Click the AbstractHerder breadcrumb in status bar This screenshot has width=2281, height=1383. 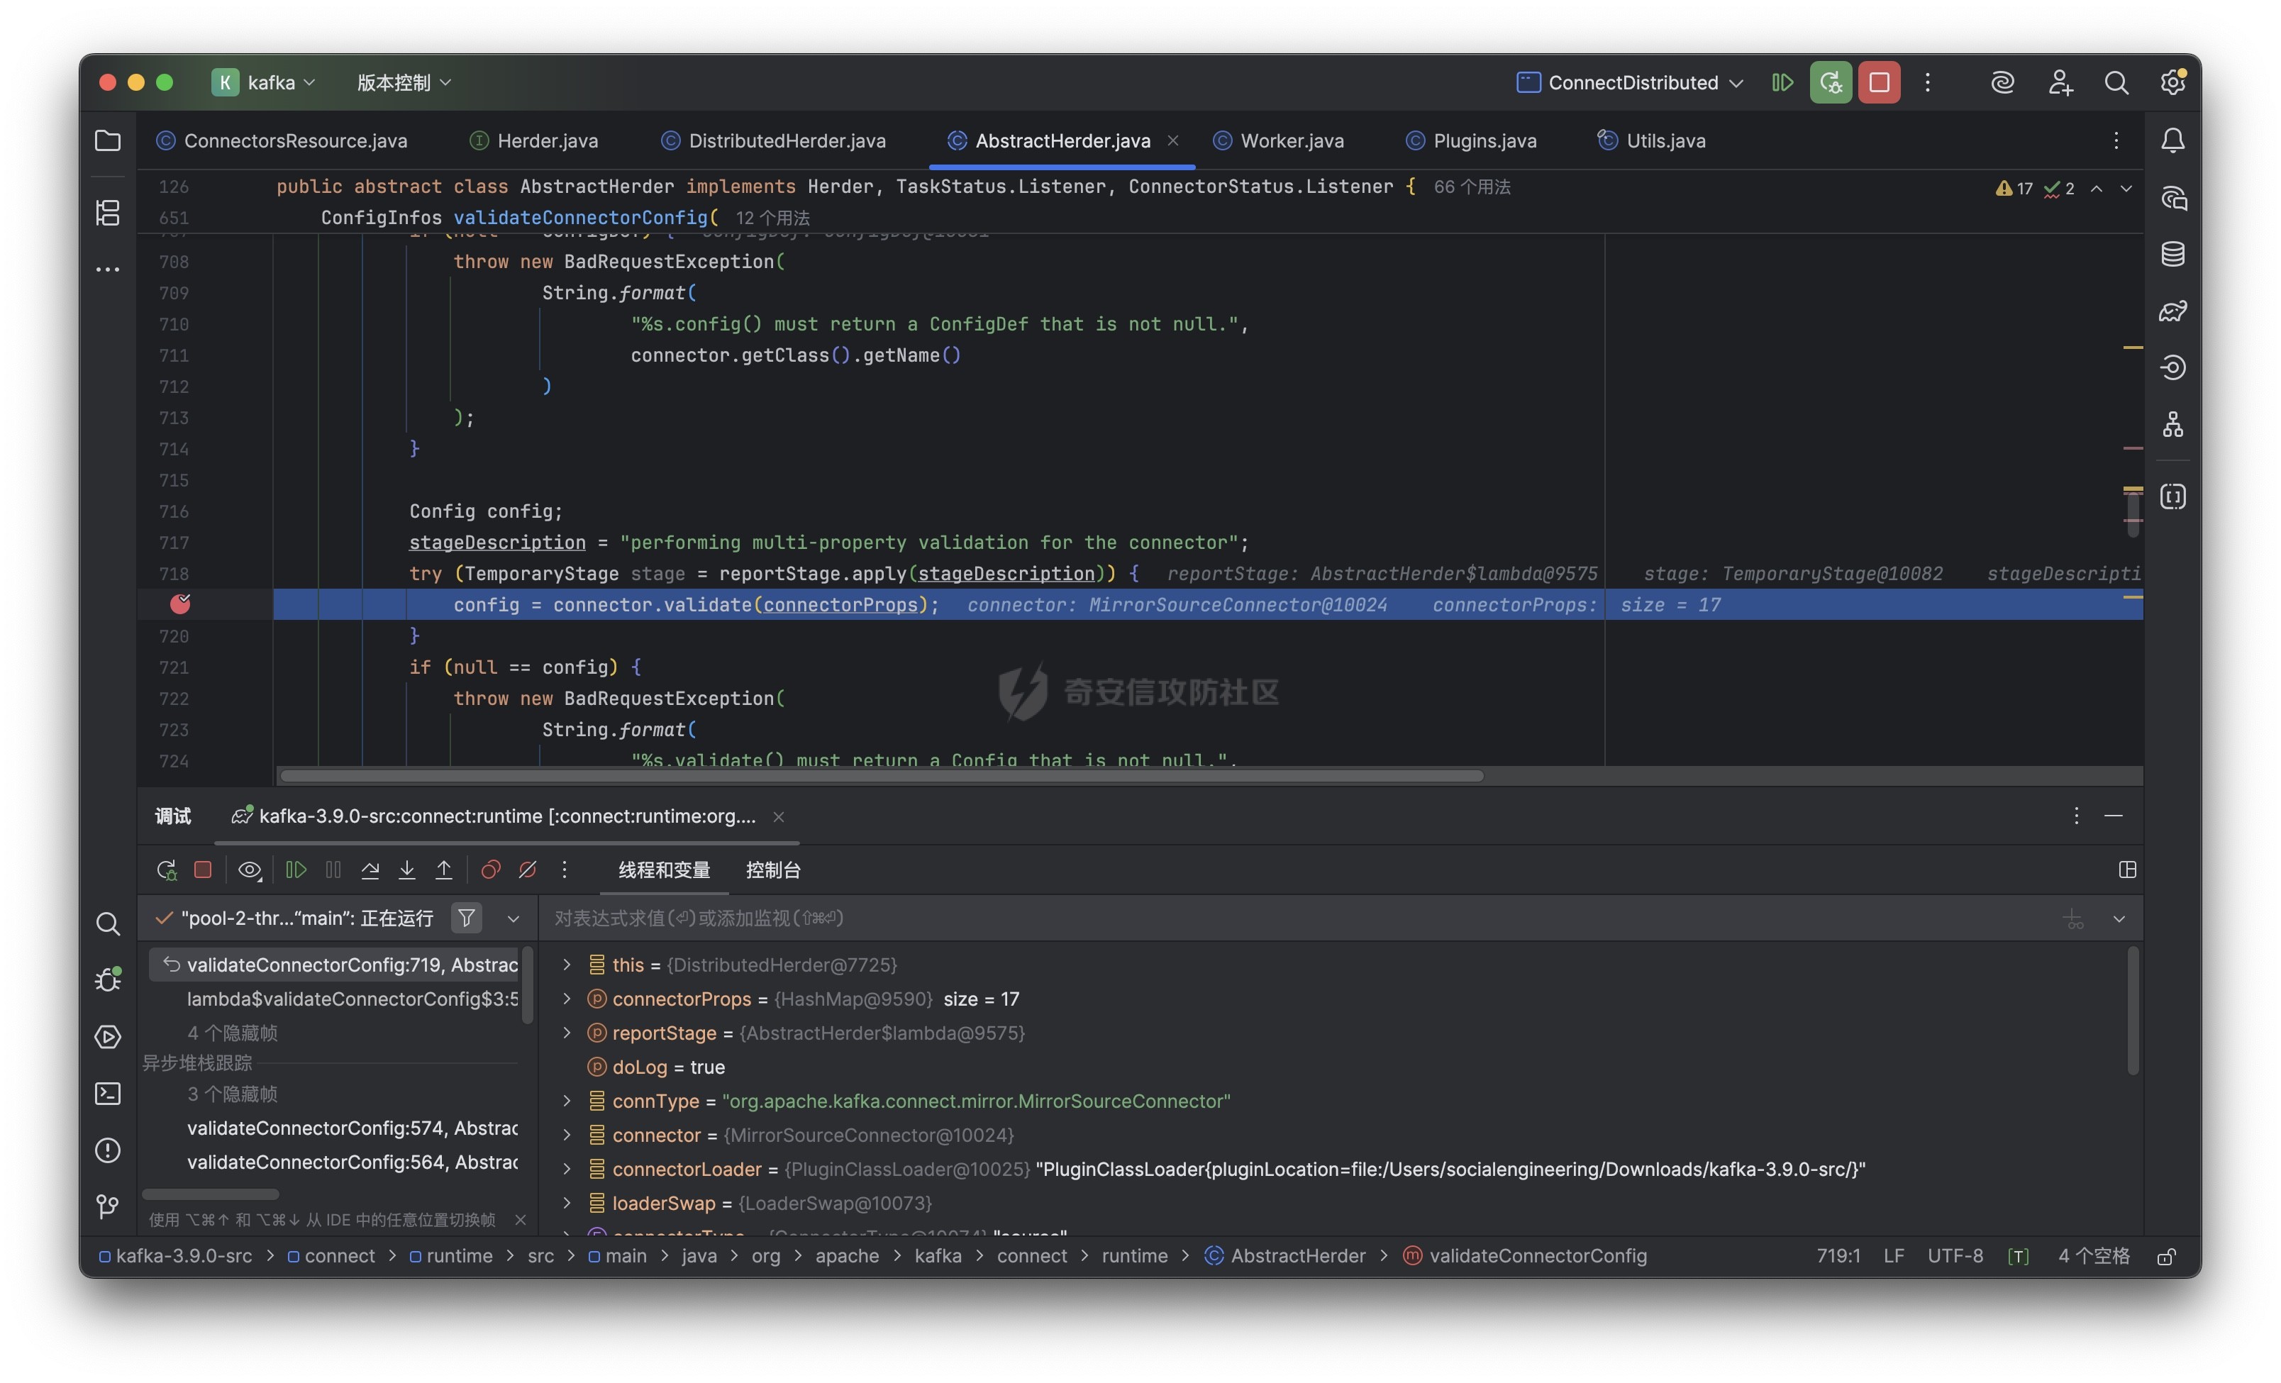tap(1285, 1255)
